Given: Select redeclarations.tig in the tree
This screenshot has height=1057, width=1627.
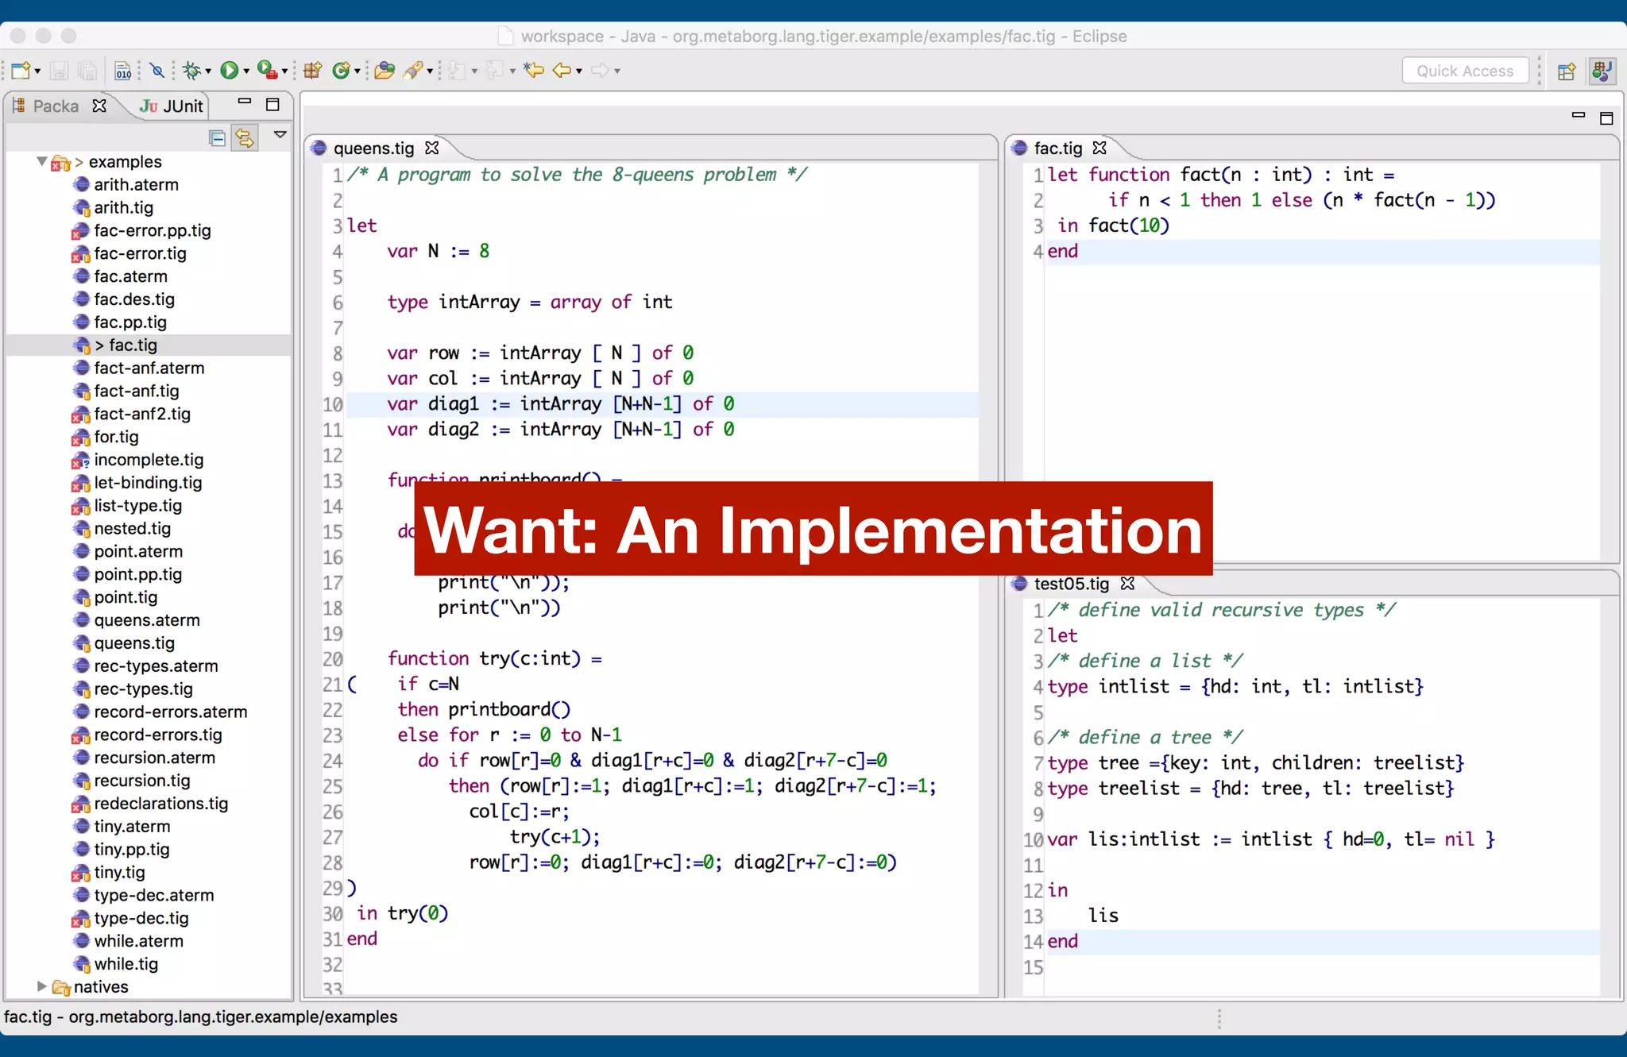Looking at the screenshot, I should (160, 804).
